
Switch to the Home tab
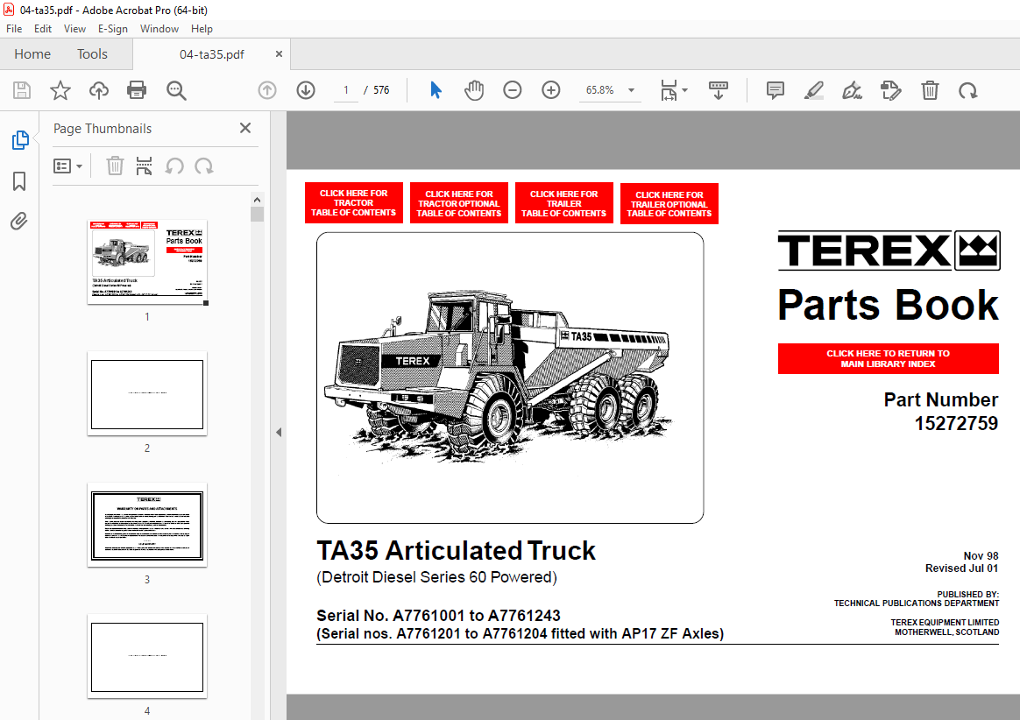point(32,54)
